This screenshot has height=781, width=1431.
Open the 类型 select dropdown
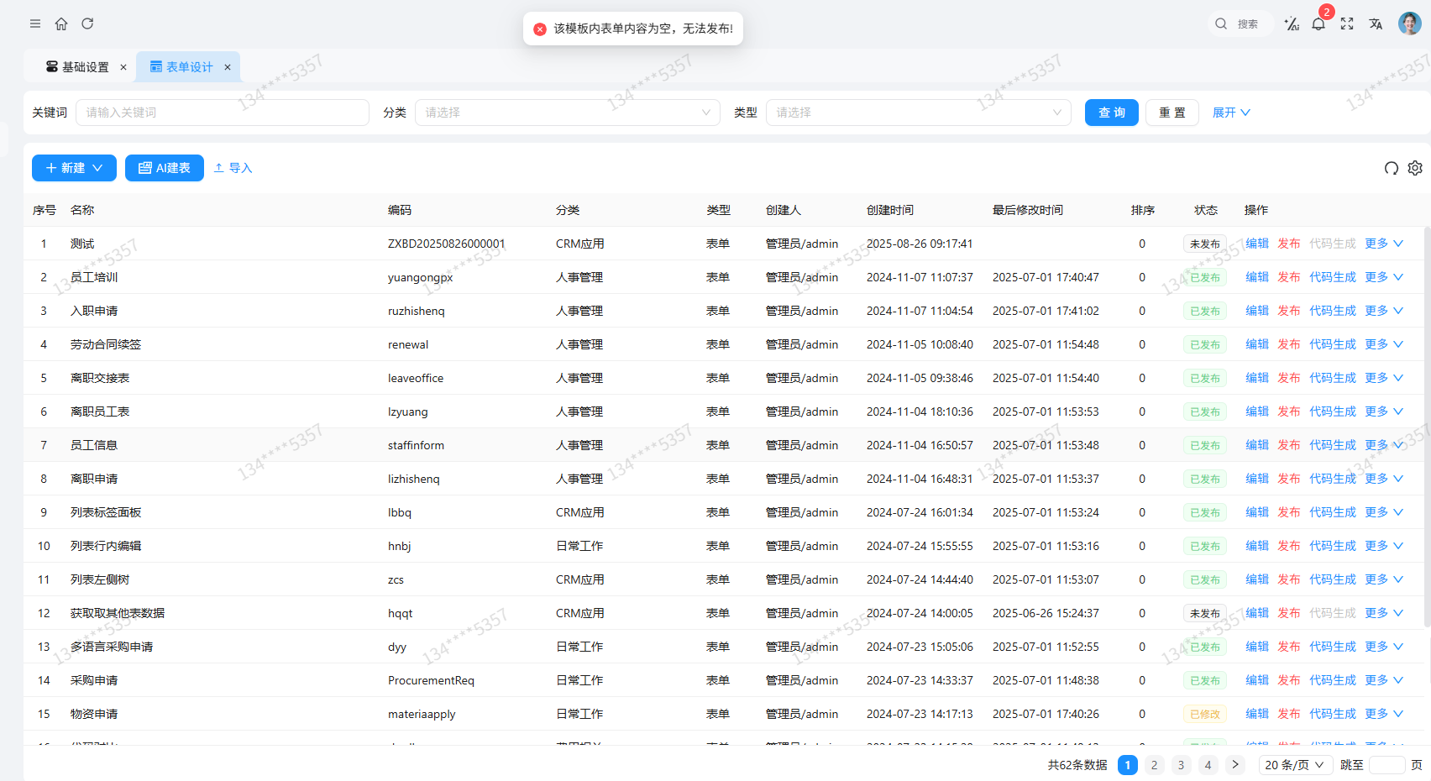click(x=918, y=113)
